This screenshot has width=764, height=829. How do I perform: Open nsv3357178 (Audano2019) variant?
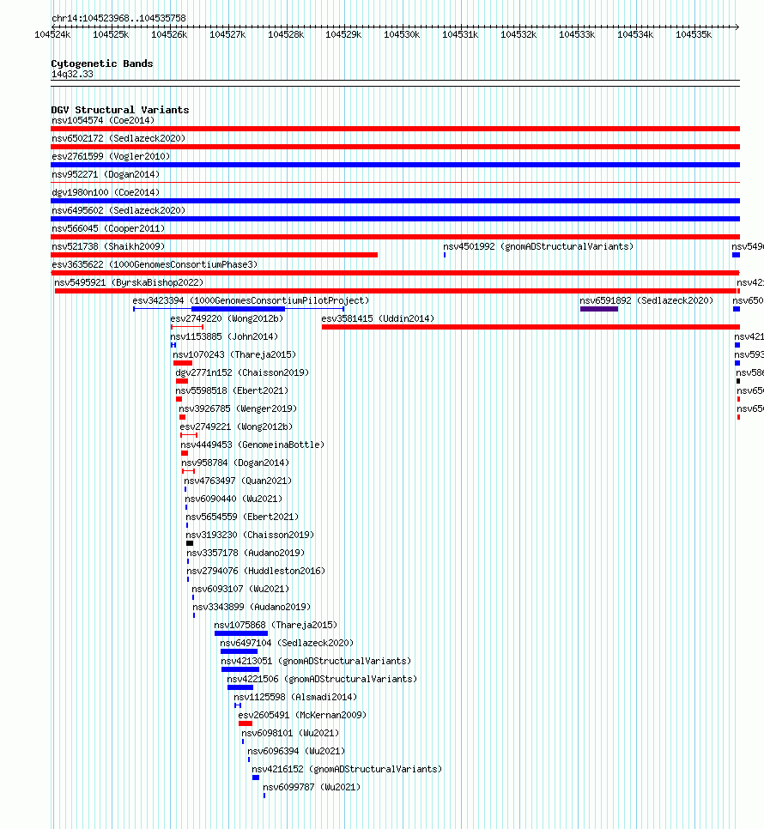coord(246,552)
